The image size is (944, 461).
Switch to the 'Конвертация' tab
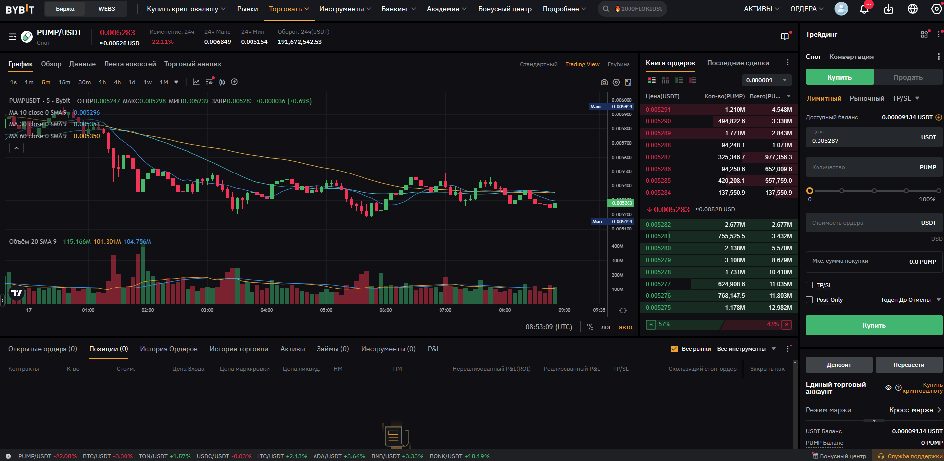pyautogui.click(x=851, y=57)
